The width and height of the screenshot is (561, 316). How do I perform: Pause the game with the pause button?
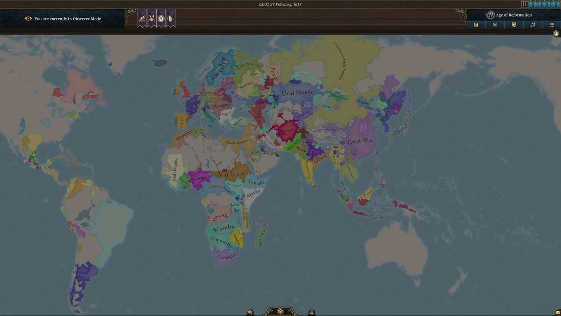[525, 4]
